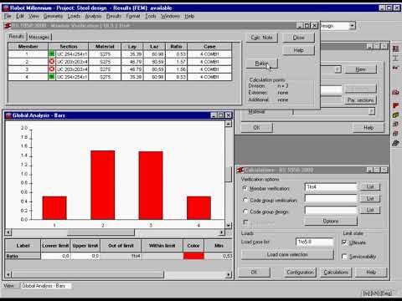Click the dark striped icon below yellow box icon
The image size is (402, 301).
(x=395, y=125)
